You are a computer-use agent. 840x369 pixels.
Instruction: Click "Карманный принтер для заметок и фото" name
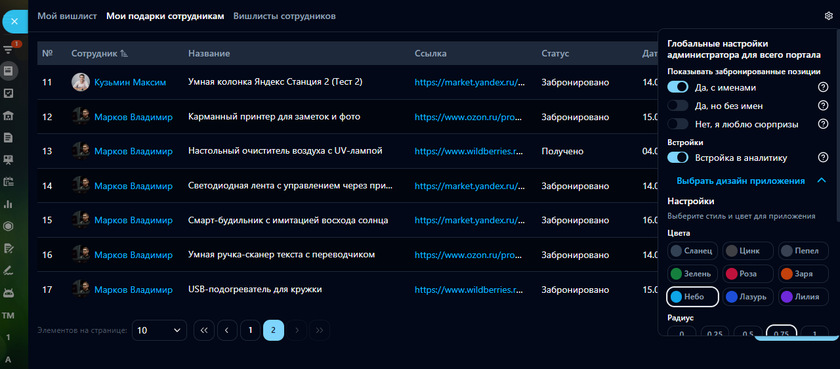coord(274,117)
